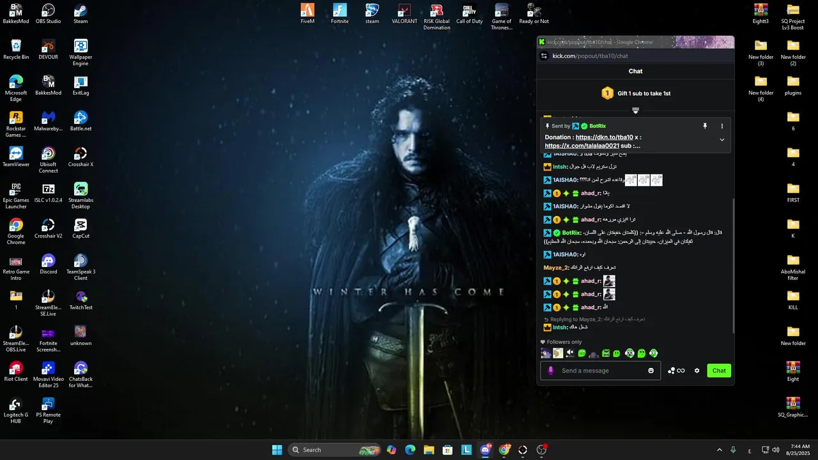Open the dkn.to/tba10 donation link
Screen dimensions: 818x460
point(604,137)
